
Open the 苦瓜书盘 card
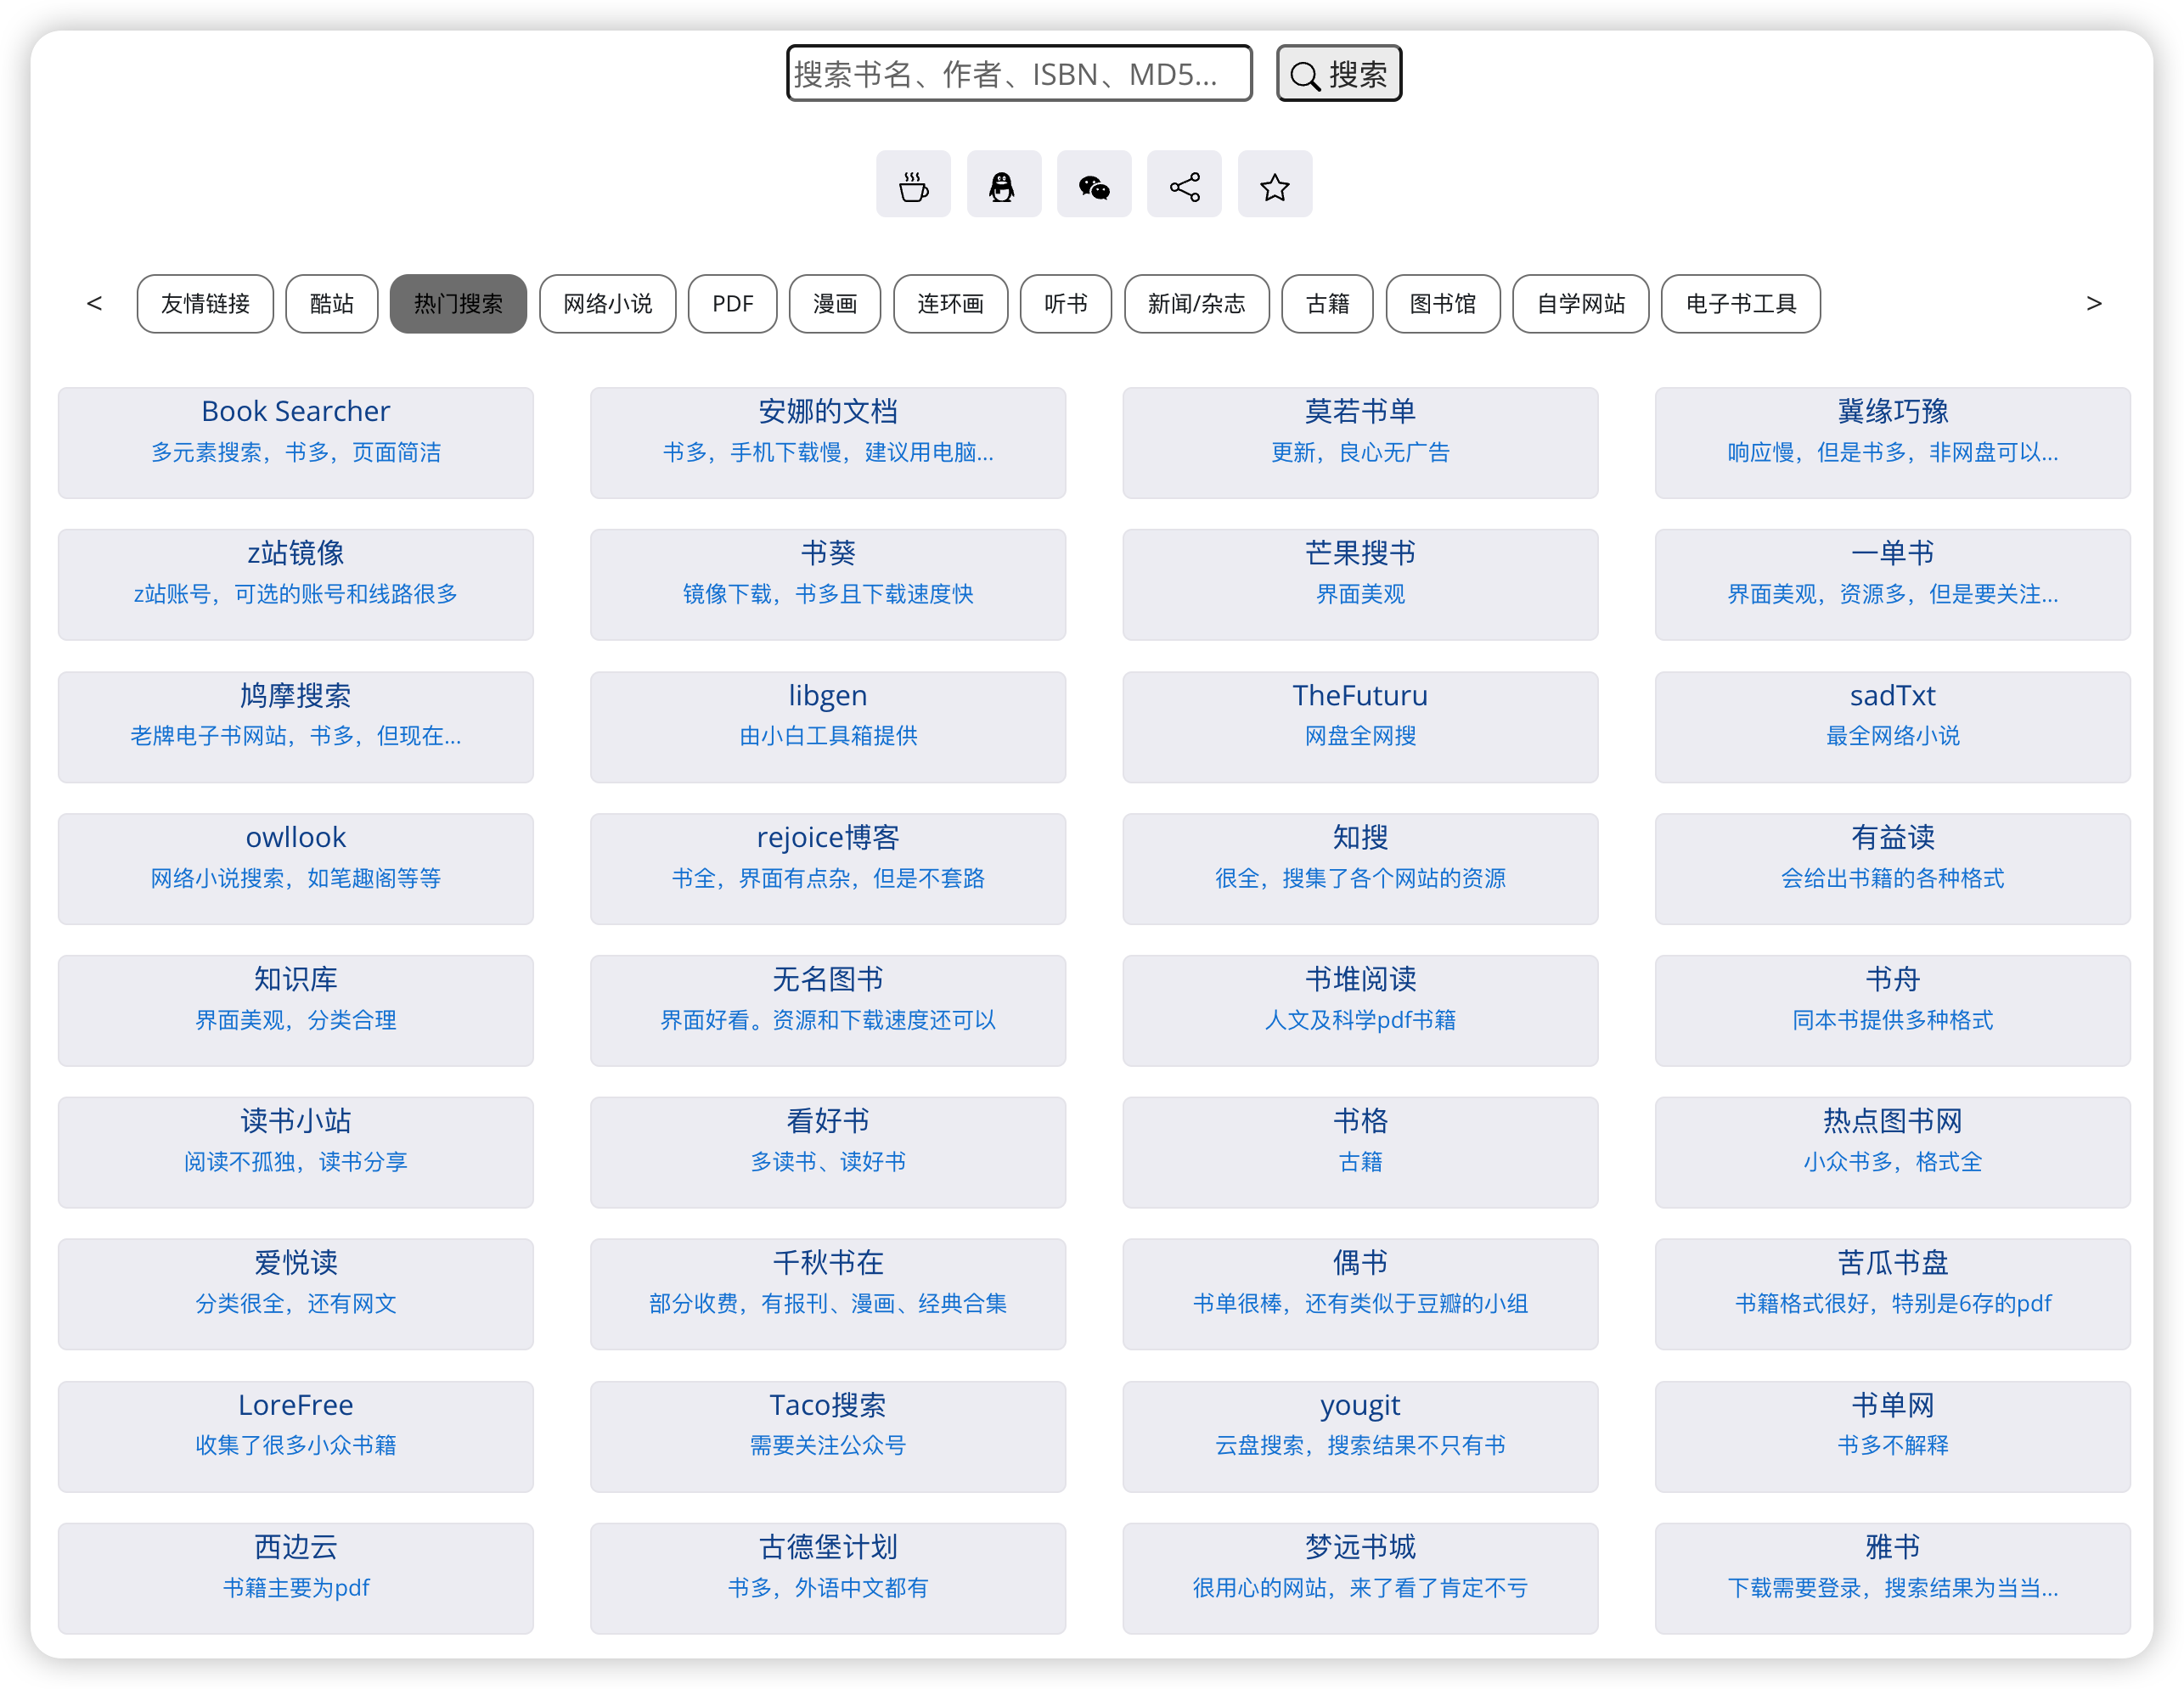(x=1893, y=1294)
